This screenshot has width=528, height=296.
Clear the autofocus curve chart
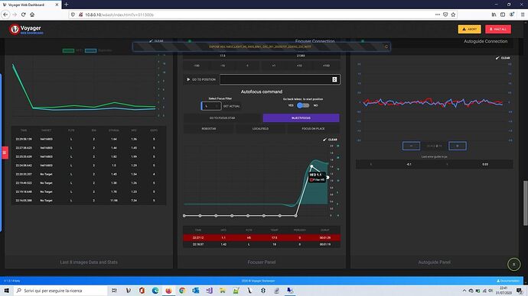click(330, 140)
